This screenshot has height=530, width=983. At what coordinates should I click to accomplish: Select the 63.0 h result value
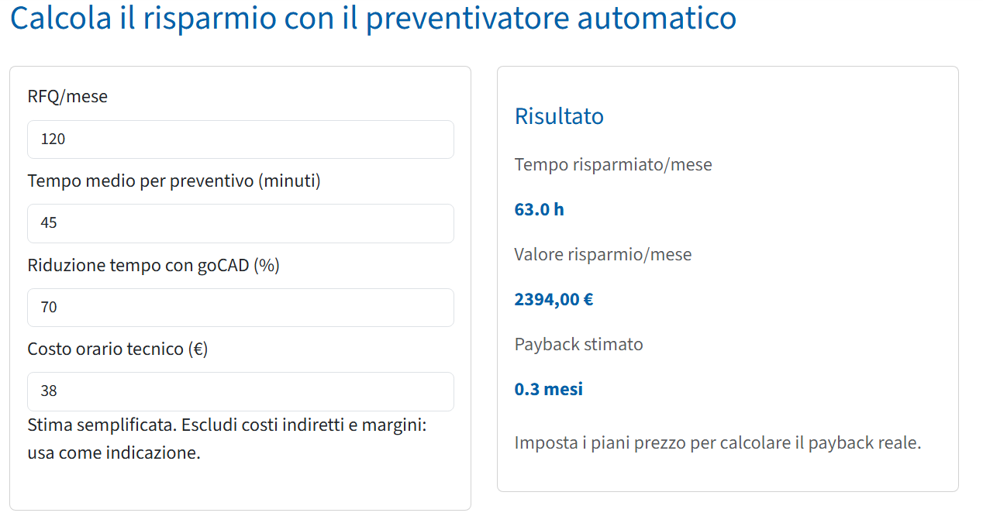point(540,209)
